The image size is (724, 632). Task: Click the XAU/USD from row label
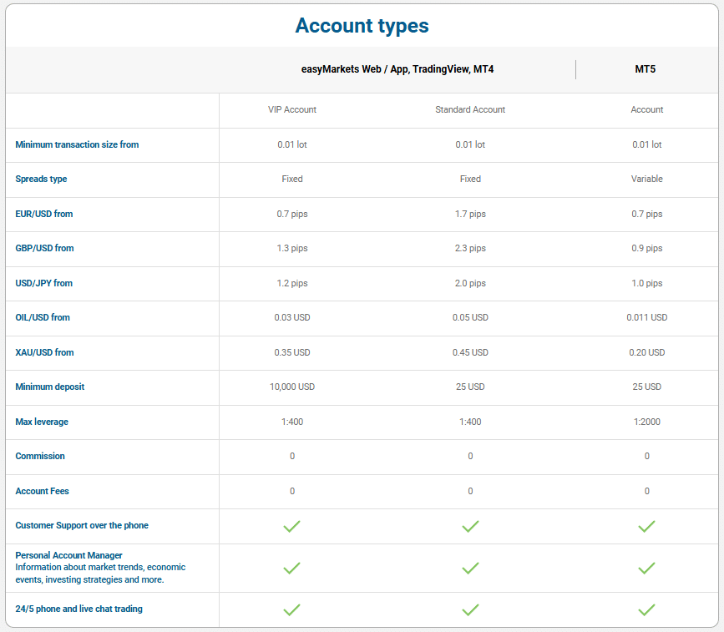44,352
